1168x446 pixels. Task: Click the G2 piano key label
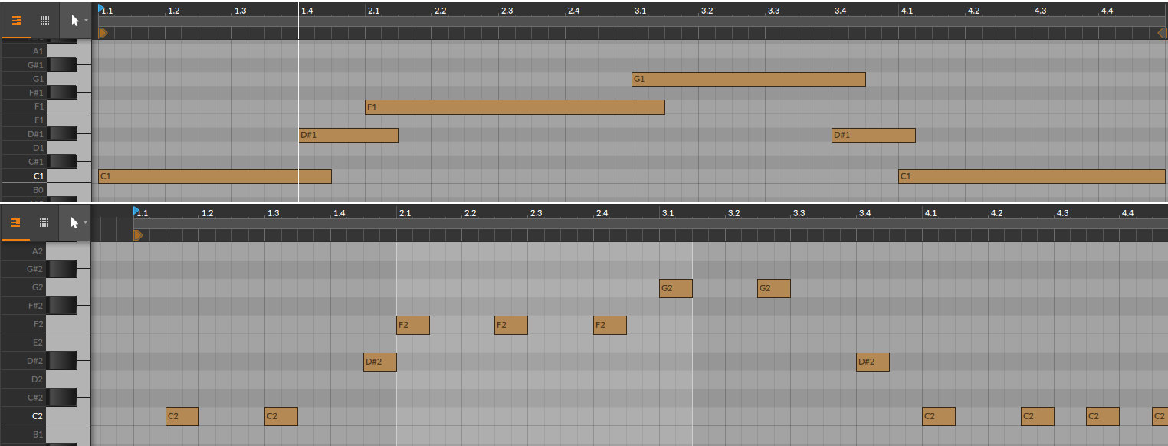tap(38, 287)
